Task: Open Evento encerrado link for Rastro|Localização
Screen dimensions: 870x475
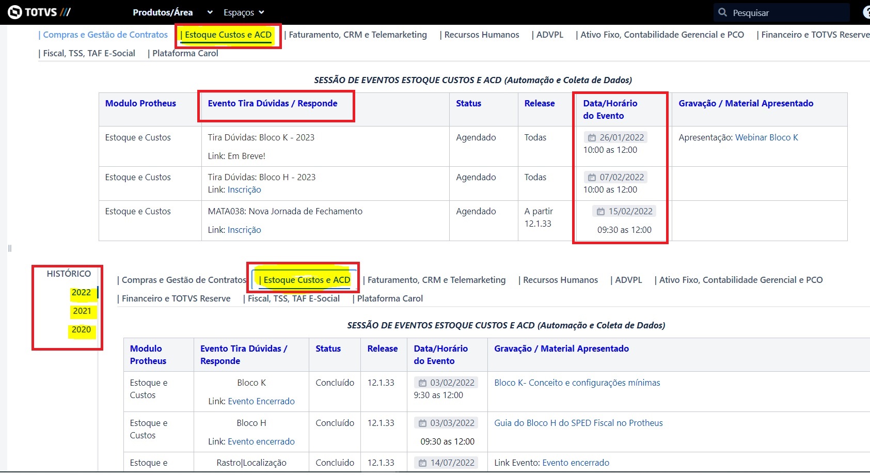Action: click(576, 463)
